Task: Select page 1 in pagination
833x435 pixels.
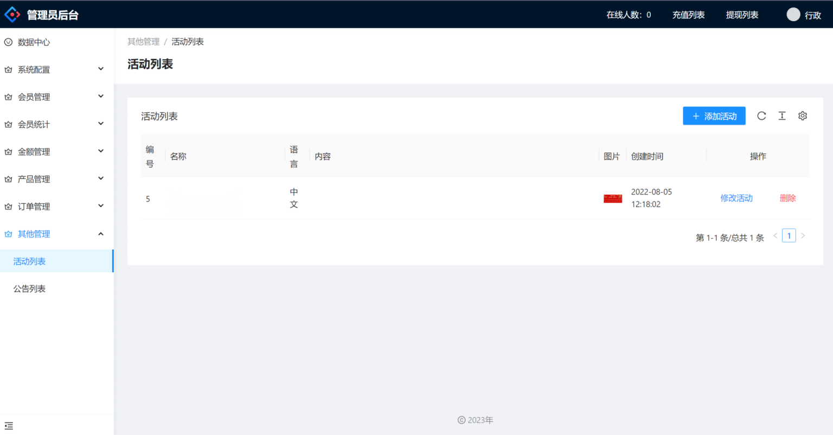Action: (789, 236)
